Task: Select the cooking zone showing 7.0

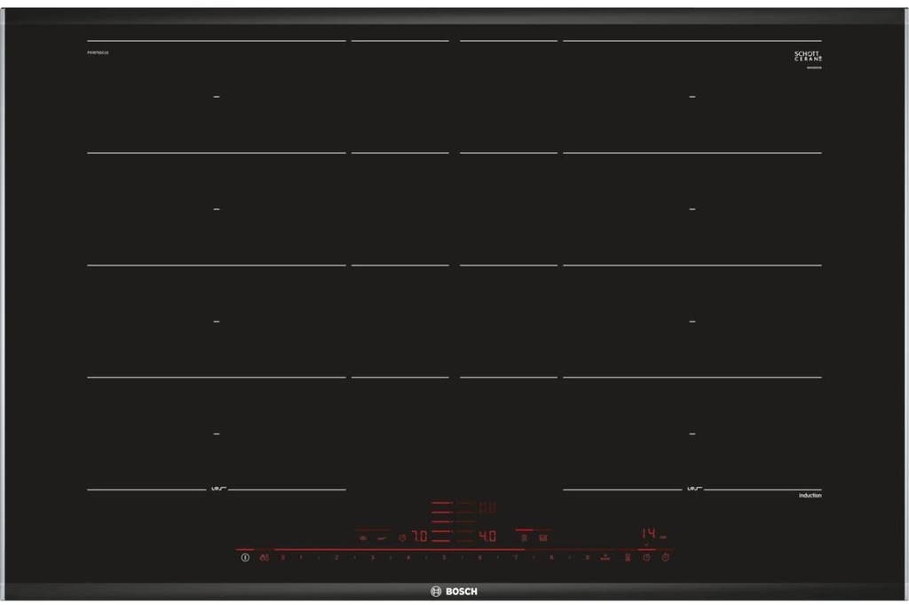Action: pyautogui.click(x=419, y=536)
